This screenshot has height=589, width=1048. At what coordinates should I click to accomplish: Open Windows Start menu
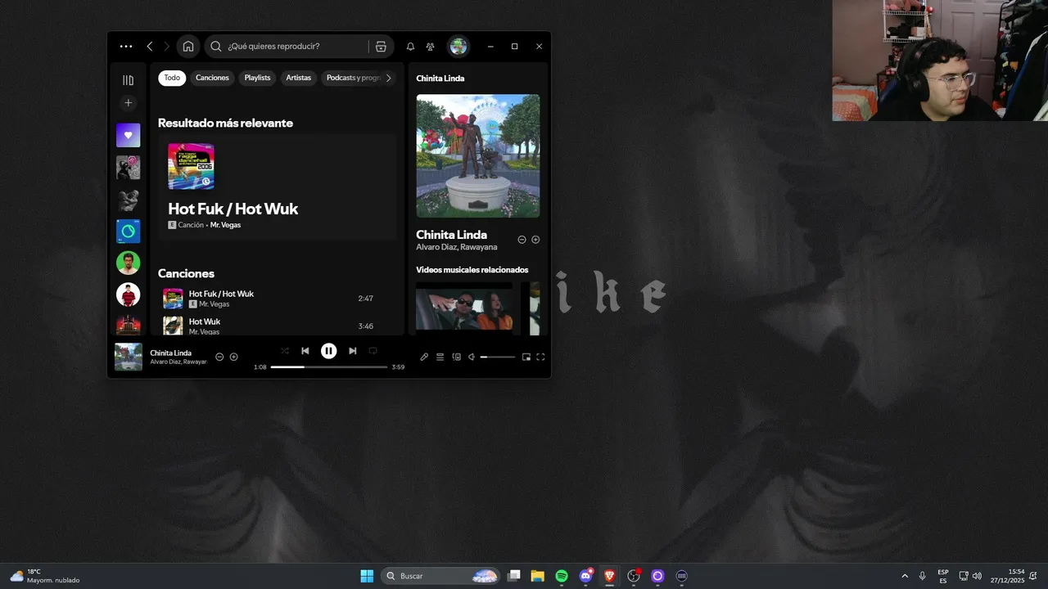367,576
